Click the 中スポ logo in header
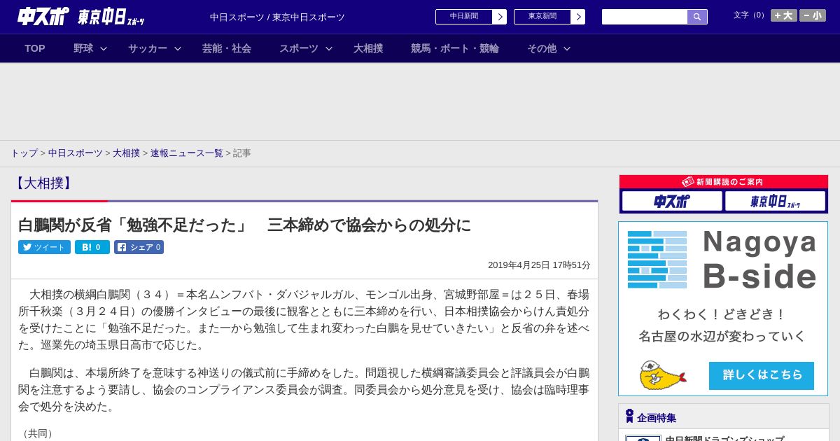 point(43,17)
